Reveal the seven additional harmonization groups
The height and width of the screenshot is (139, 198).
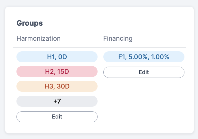[57, 101]
